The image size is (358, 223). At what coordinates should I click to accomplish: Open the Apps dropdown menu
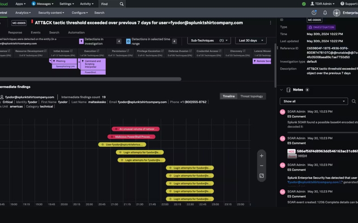(20, 4)
